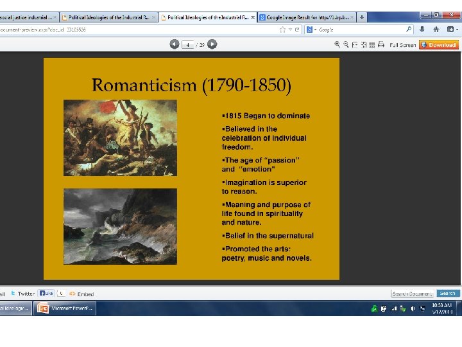Switch to second Political Ideologies tab
462x347 pixels.
[x=108, y=17]
